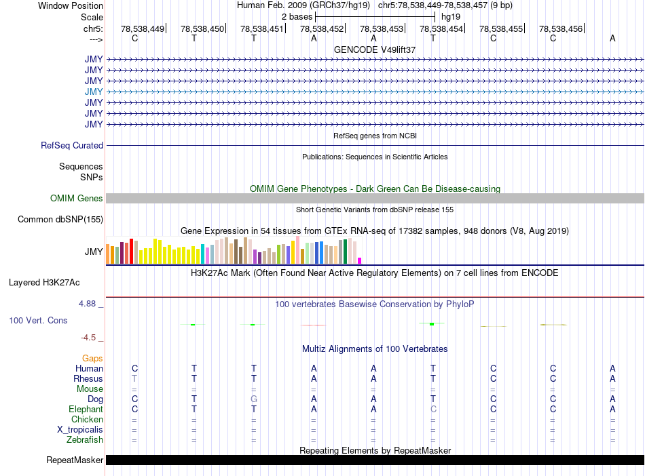Click the light-blue highlighted JMY transcript label
The width and height of the screenshot is (645, 476).
[94, 92]
